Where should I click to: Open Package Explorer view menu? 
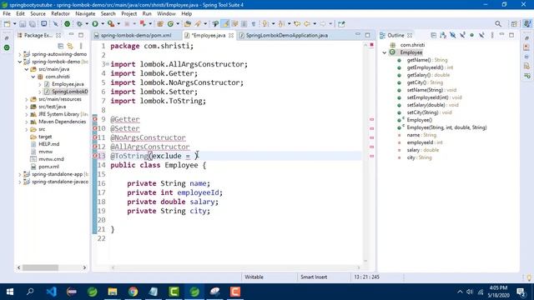pyautogui.click(x=81, y=46)
